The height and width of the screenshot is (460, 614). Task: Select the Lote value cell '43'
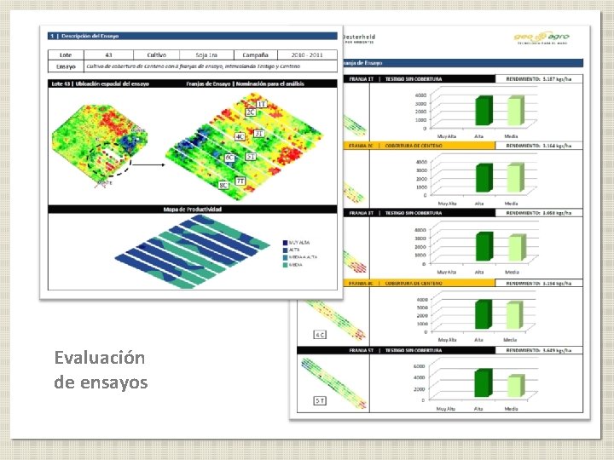[109, 55]
